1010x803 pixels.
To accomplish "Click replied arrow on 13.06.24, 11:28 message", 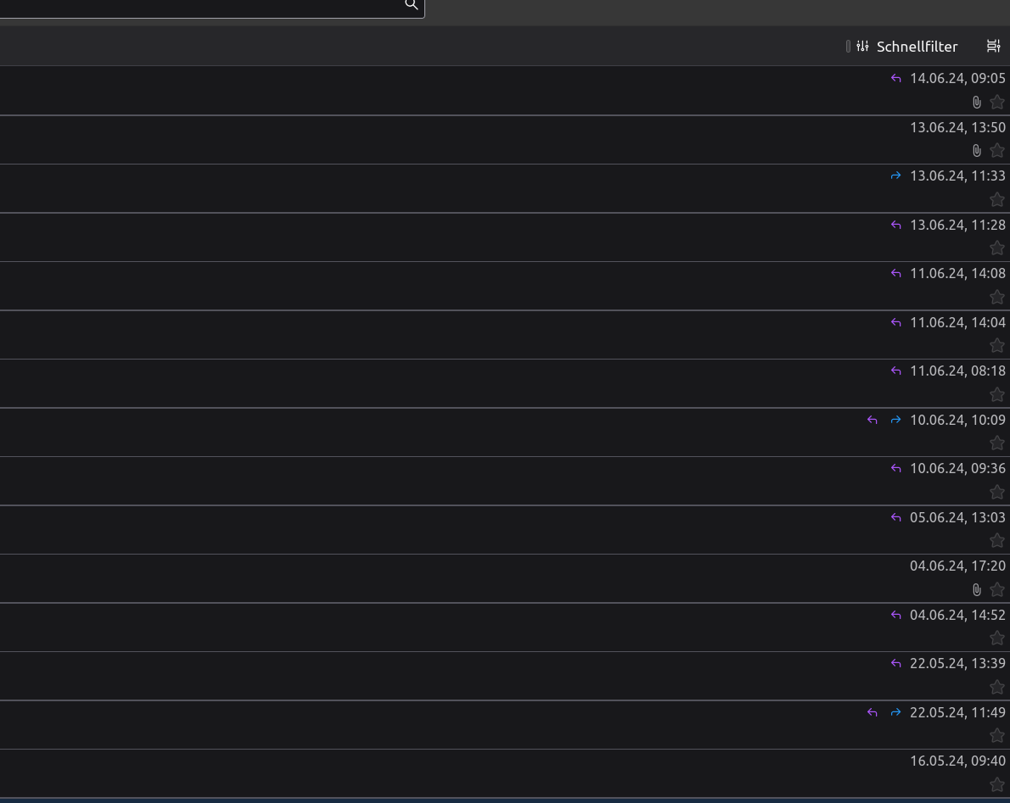I will [x=895, y=225].
